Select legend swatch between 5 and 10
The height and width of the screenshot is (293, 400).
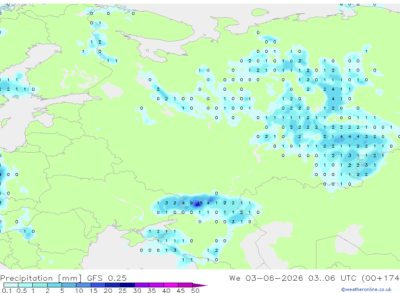click(69, 285)
